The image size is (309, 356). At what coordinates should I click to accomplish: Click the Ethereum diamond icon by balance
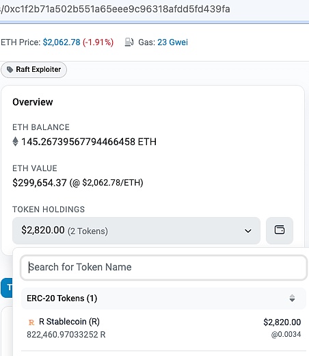click(x=15, y=142)
